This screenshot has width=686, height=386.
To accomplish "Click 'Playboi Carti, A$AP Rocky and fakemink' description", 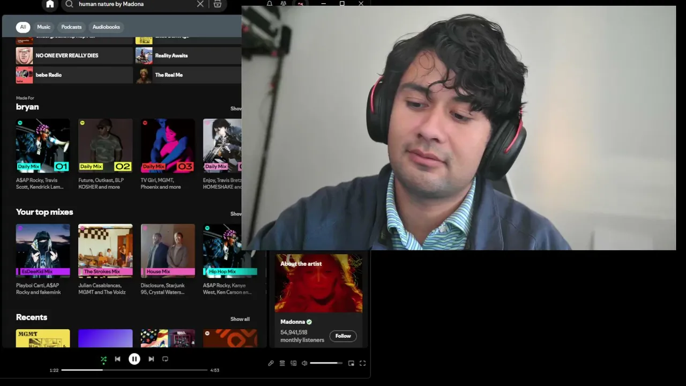I will 39,289.
